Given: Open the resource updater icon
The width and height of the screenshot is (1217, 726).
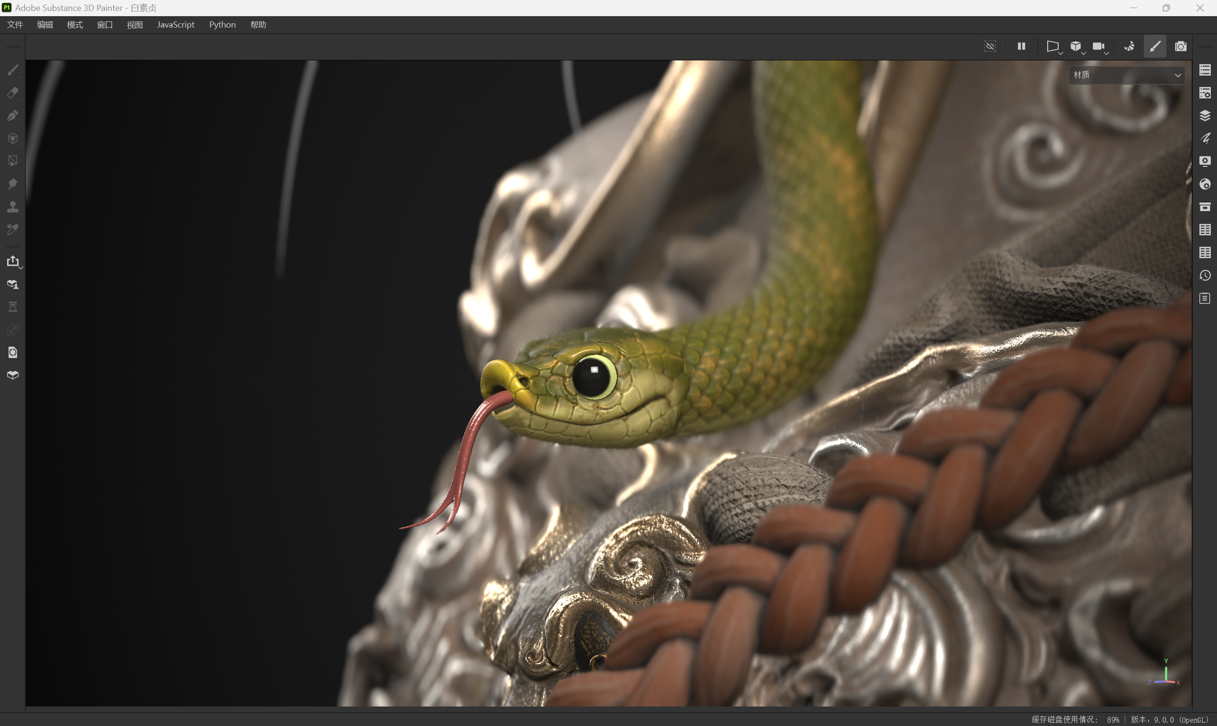Looking at the screenshot, I should coord(13,352).
